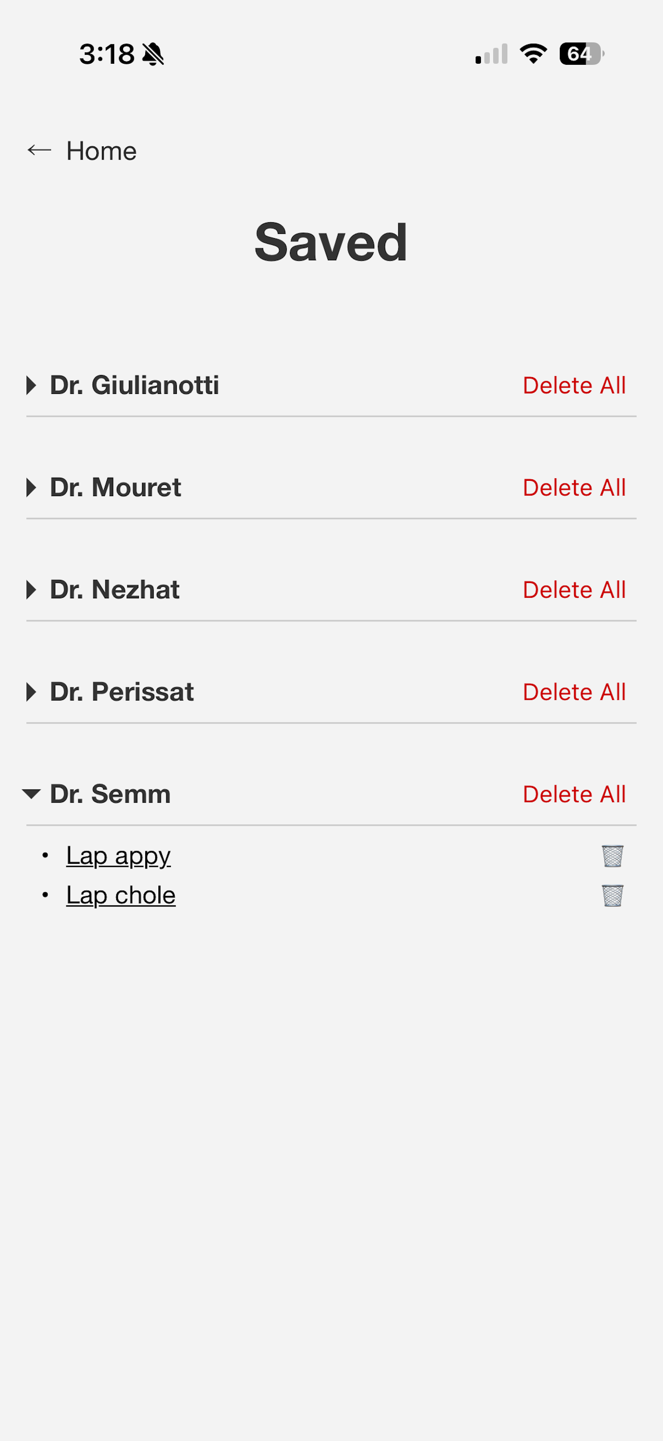Open the Lap chole saved link
The height and width of the screenshot is (1441, 663).
click(120, 895)
